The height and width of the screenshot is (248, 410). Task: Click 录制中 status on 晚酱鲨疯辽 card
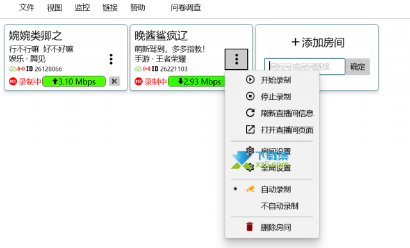(x=156, y=81)
